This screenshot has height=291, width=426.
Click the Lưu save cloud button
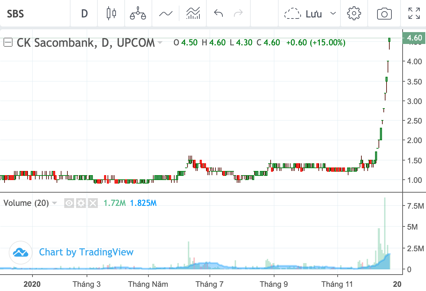[x=303, y=14]
